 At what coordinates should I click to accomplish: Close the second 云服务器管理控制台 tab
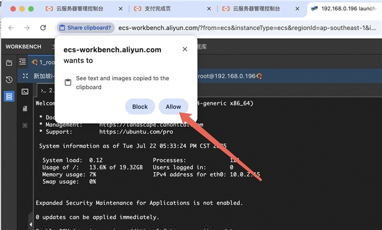click(297, 9)
